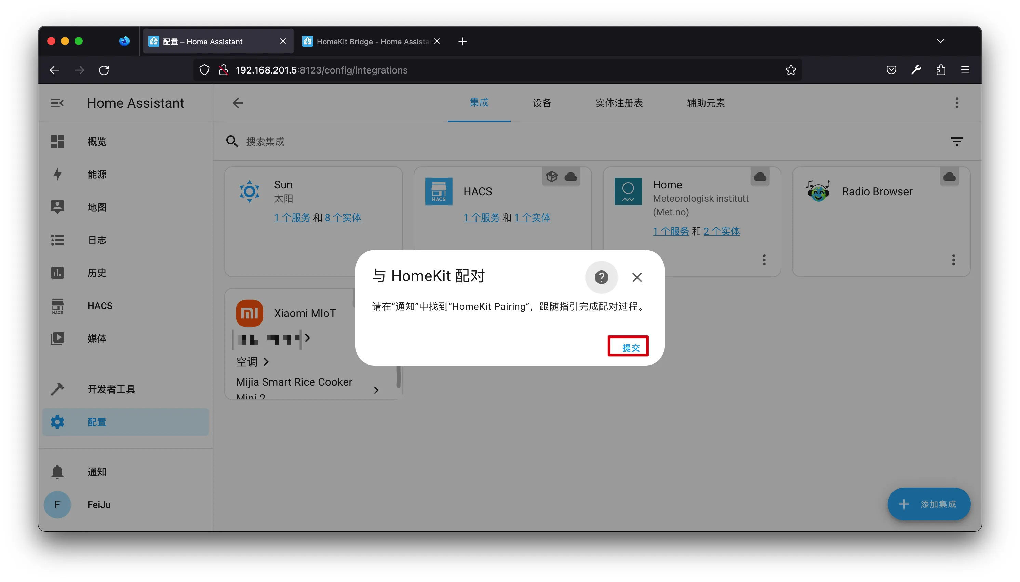Open the Radio Browser card three-dot menu

point(953,260)
